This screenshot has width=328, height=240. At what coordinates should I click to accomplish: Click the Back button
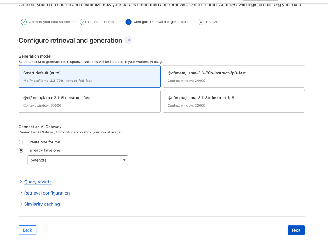tap(27, 230)
